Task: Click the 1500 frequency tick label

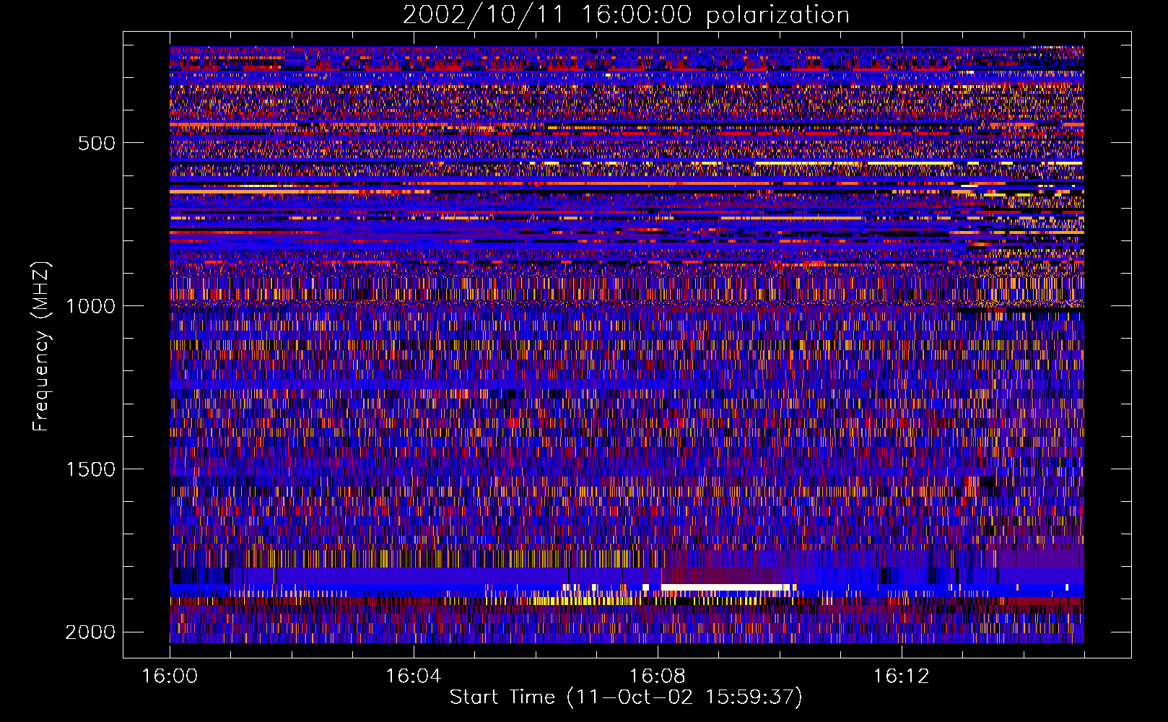Action: pos(90,469)
